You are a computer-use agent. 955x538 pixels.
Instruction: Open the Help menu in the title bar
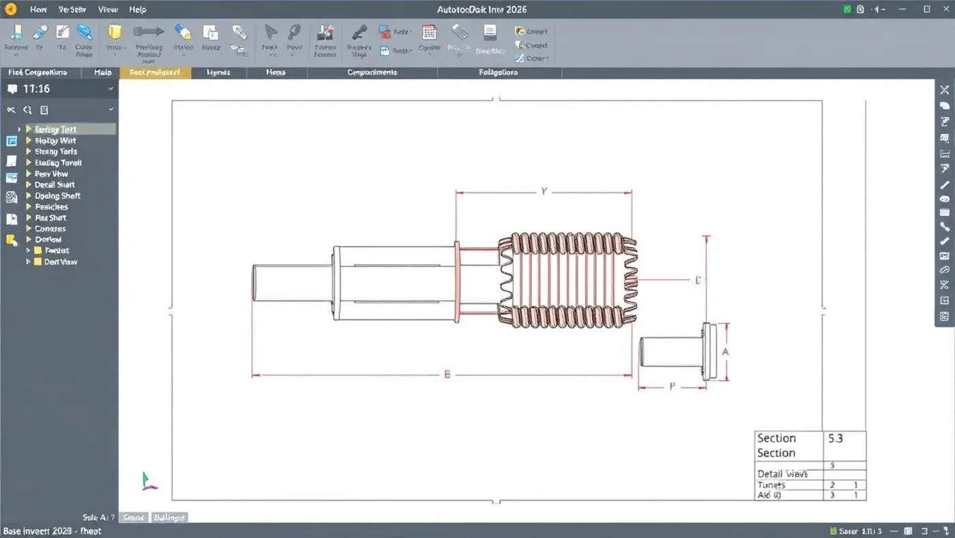tap(137, 10)
